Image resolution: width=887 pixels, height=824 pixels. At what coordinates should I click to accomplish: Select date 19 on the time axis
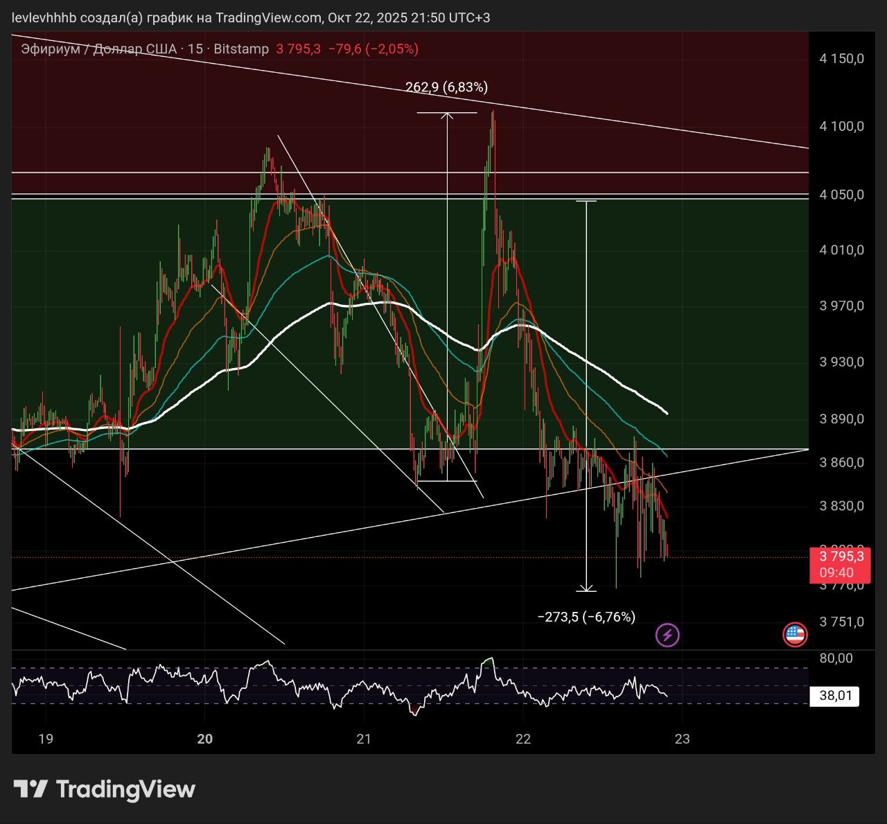tap(46, 739)
